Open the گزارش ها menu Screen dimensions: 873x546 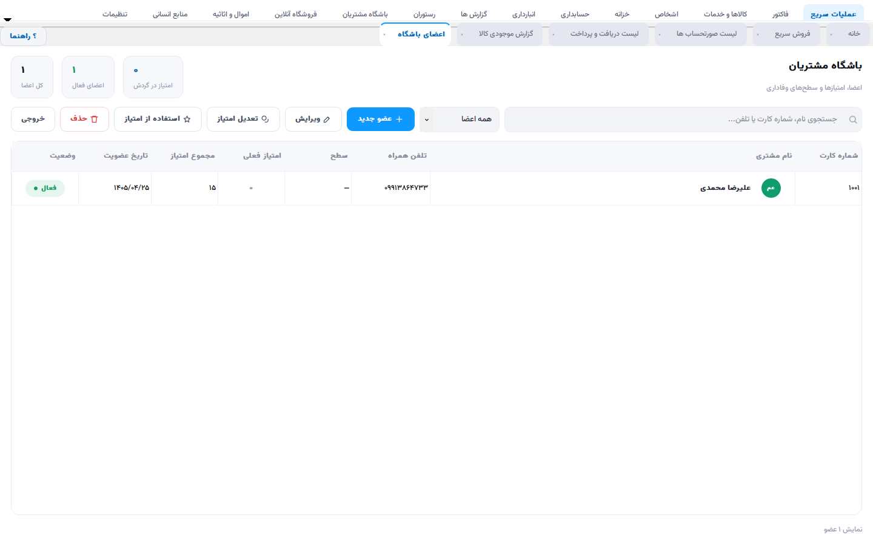[473, 14]
